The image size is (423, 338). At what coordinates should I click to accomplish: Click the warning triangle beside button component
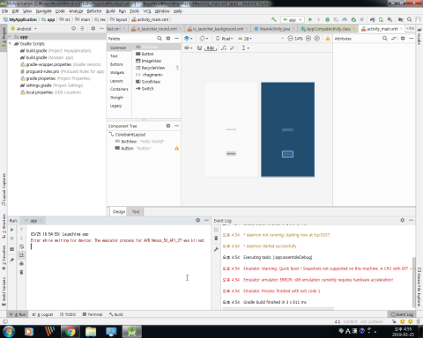pos(176,148)
